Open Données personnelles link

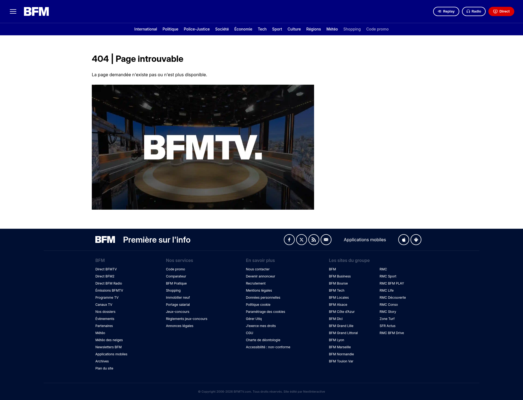coord(263,298)
